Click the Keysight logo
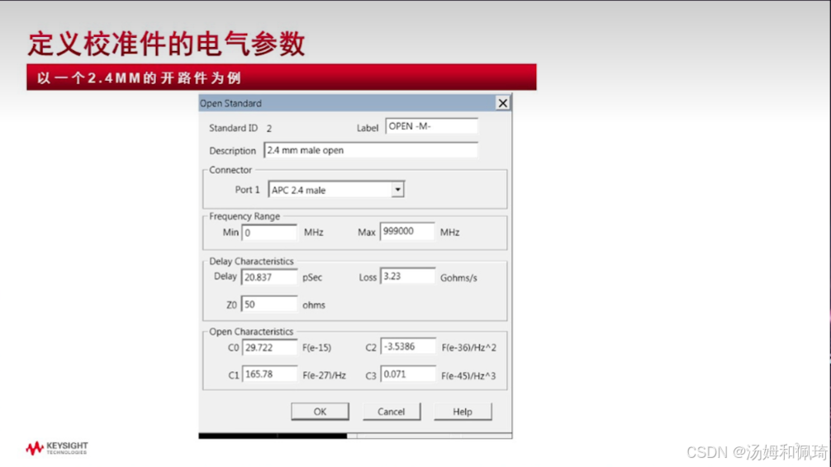Viewport: 831px width, 467px height. pyautogui.click(x=57, y=448)
